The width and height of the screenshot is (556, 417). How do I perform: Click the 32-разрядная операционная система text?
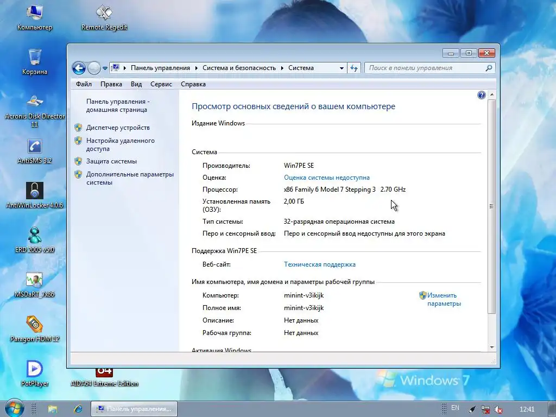[339, 222]
